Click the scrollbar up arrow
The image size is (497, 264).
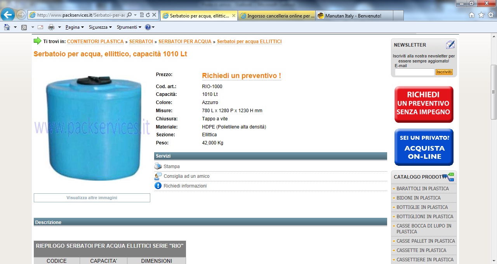pyautogui.click(x=494, y=36)
